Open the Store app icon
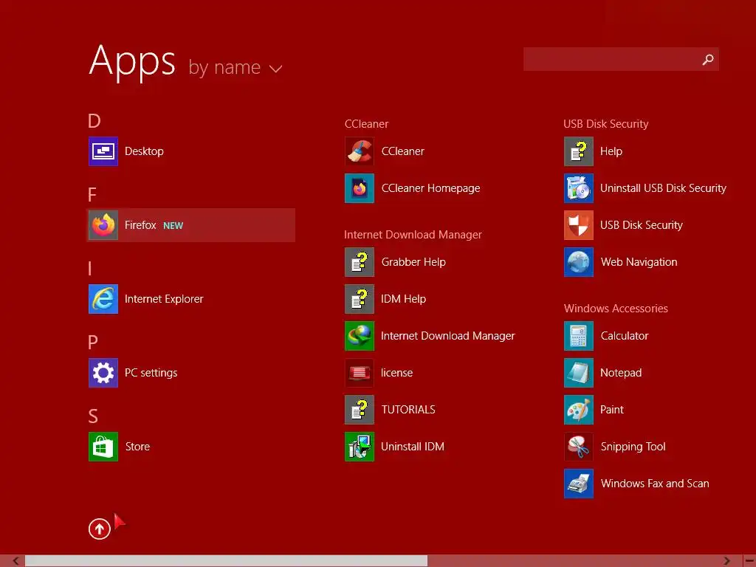Screen dimensions: 756x567 (x=103, y=447)
